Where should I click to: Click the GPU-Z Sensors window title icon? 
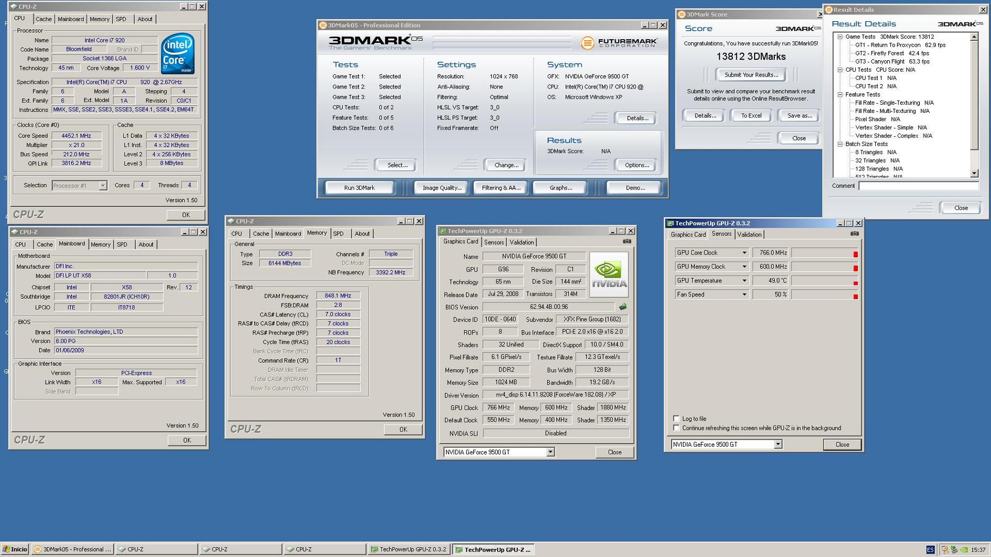670,223
